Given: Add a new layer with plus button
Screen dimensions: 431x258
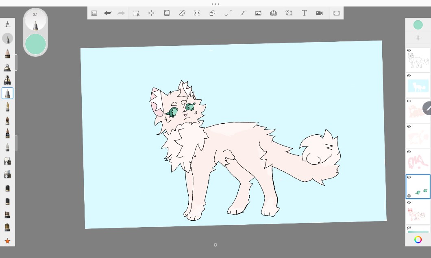Looking at the screenshot, I should click(418, 38).
